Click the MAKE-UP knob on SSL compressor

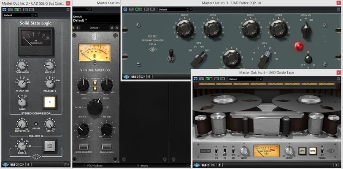coord(49,65)
